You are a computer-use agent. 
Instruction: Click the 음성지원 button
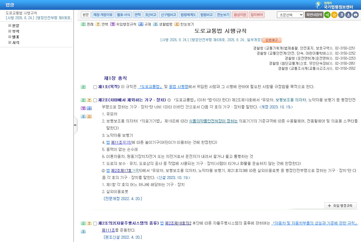240,15
